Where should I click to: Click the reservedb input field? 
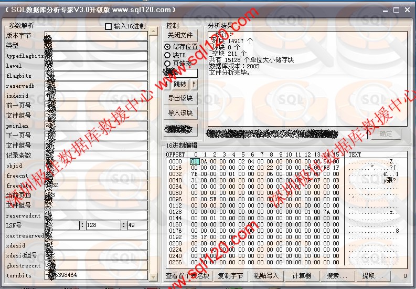[x=96, y=86]
